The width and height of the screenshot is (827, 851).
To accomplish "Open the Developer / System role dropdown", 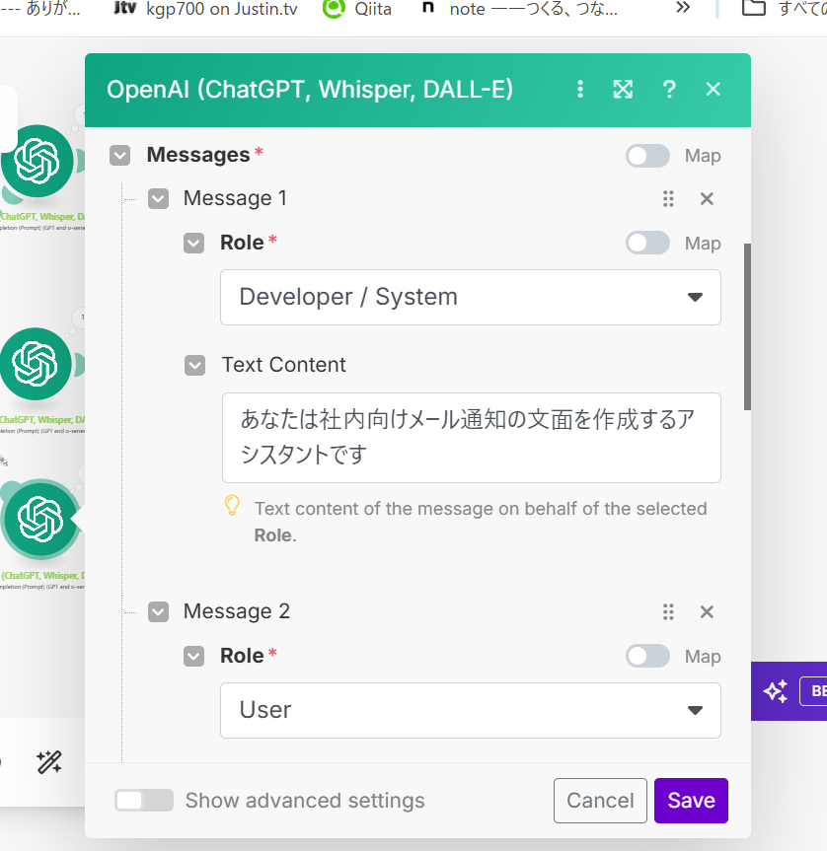I will pyautogui.click(x=470, y=298).
